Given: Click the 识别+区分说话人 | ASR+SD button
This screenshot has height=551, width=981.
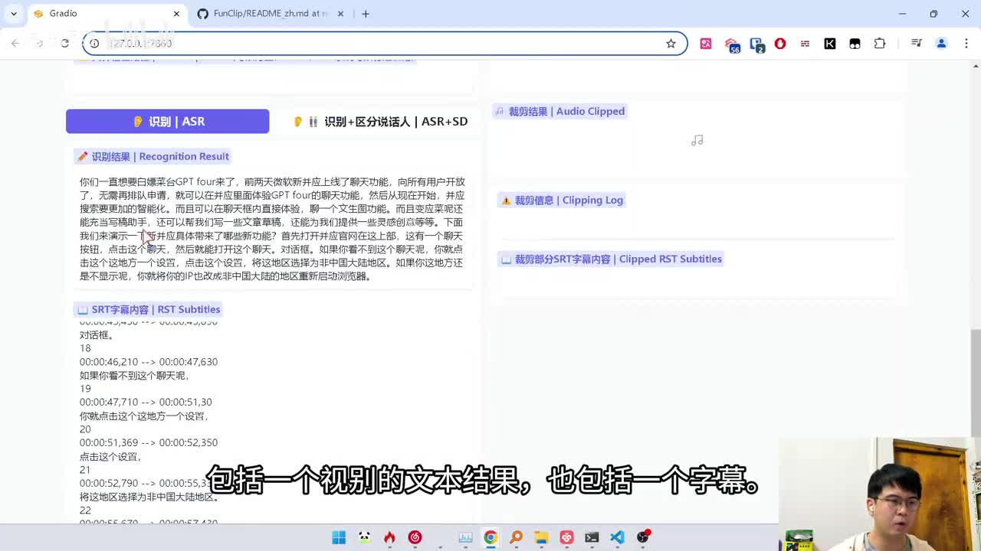Looking at the screenshot, I should (380, 122).
